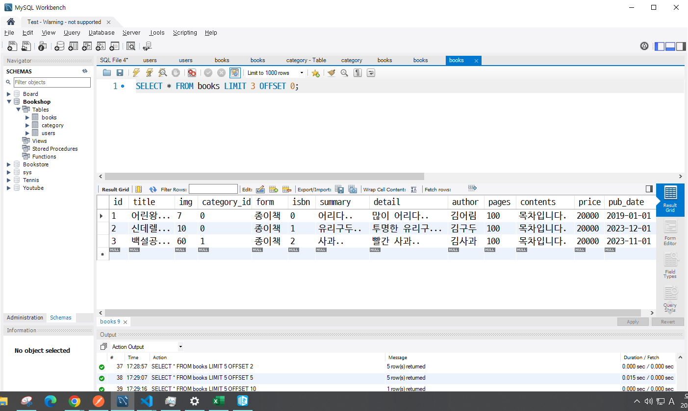Toggle Wrap Cell Content
Viewport: 688px width, 411px height.
(x=413, y=189)
